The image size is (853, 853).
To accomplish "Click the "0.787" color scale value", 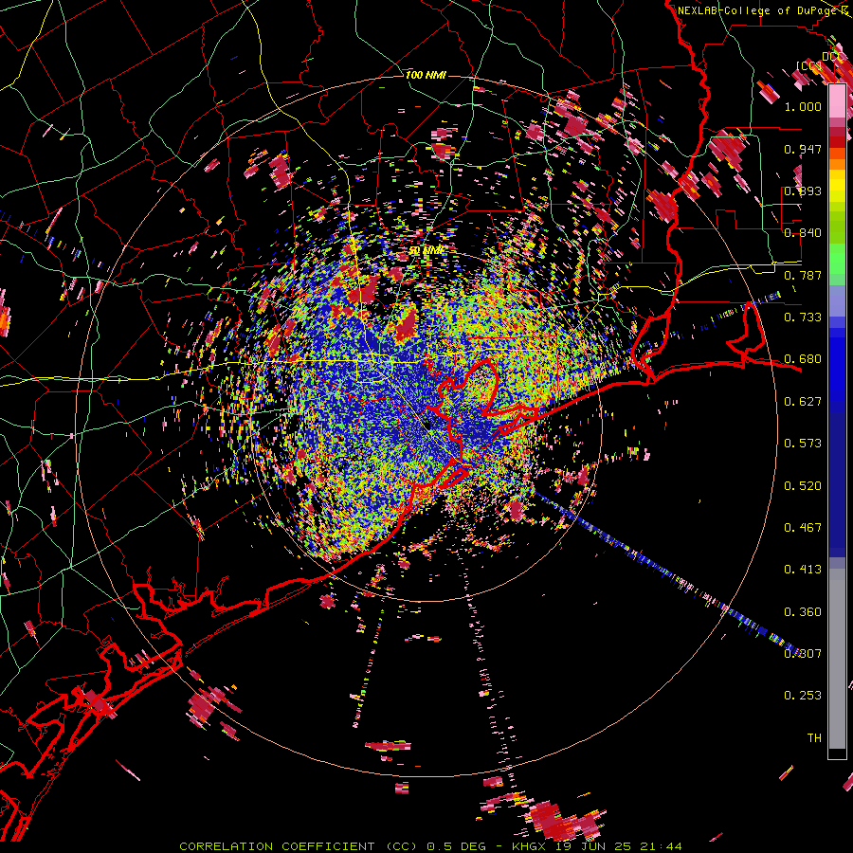I will click(803, 275).
